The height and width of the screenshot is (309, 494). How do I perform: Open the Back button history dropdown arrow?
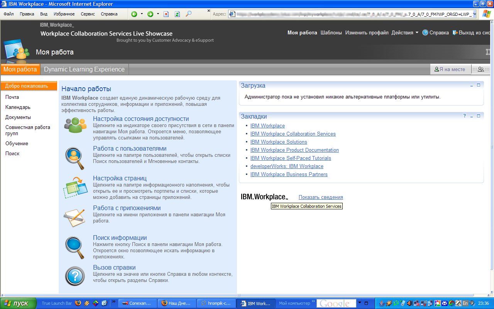point(142,14)
